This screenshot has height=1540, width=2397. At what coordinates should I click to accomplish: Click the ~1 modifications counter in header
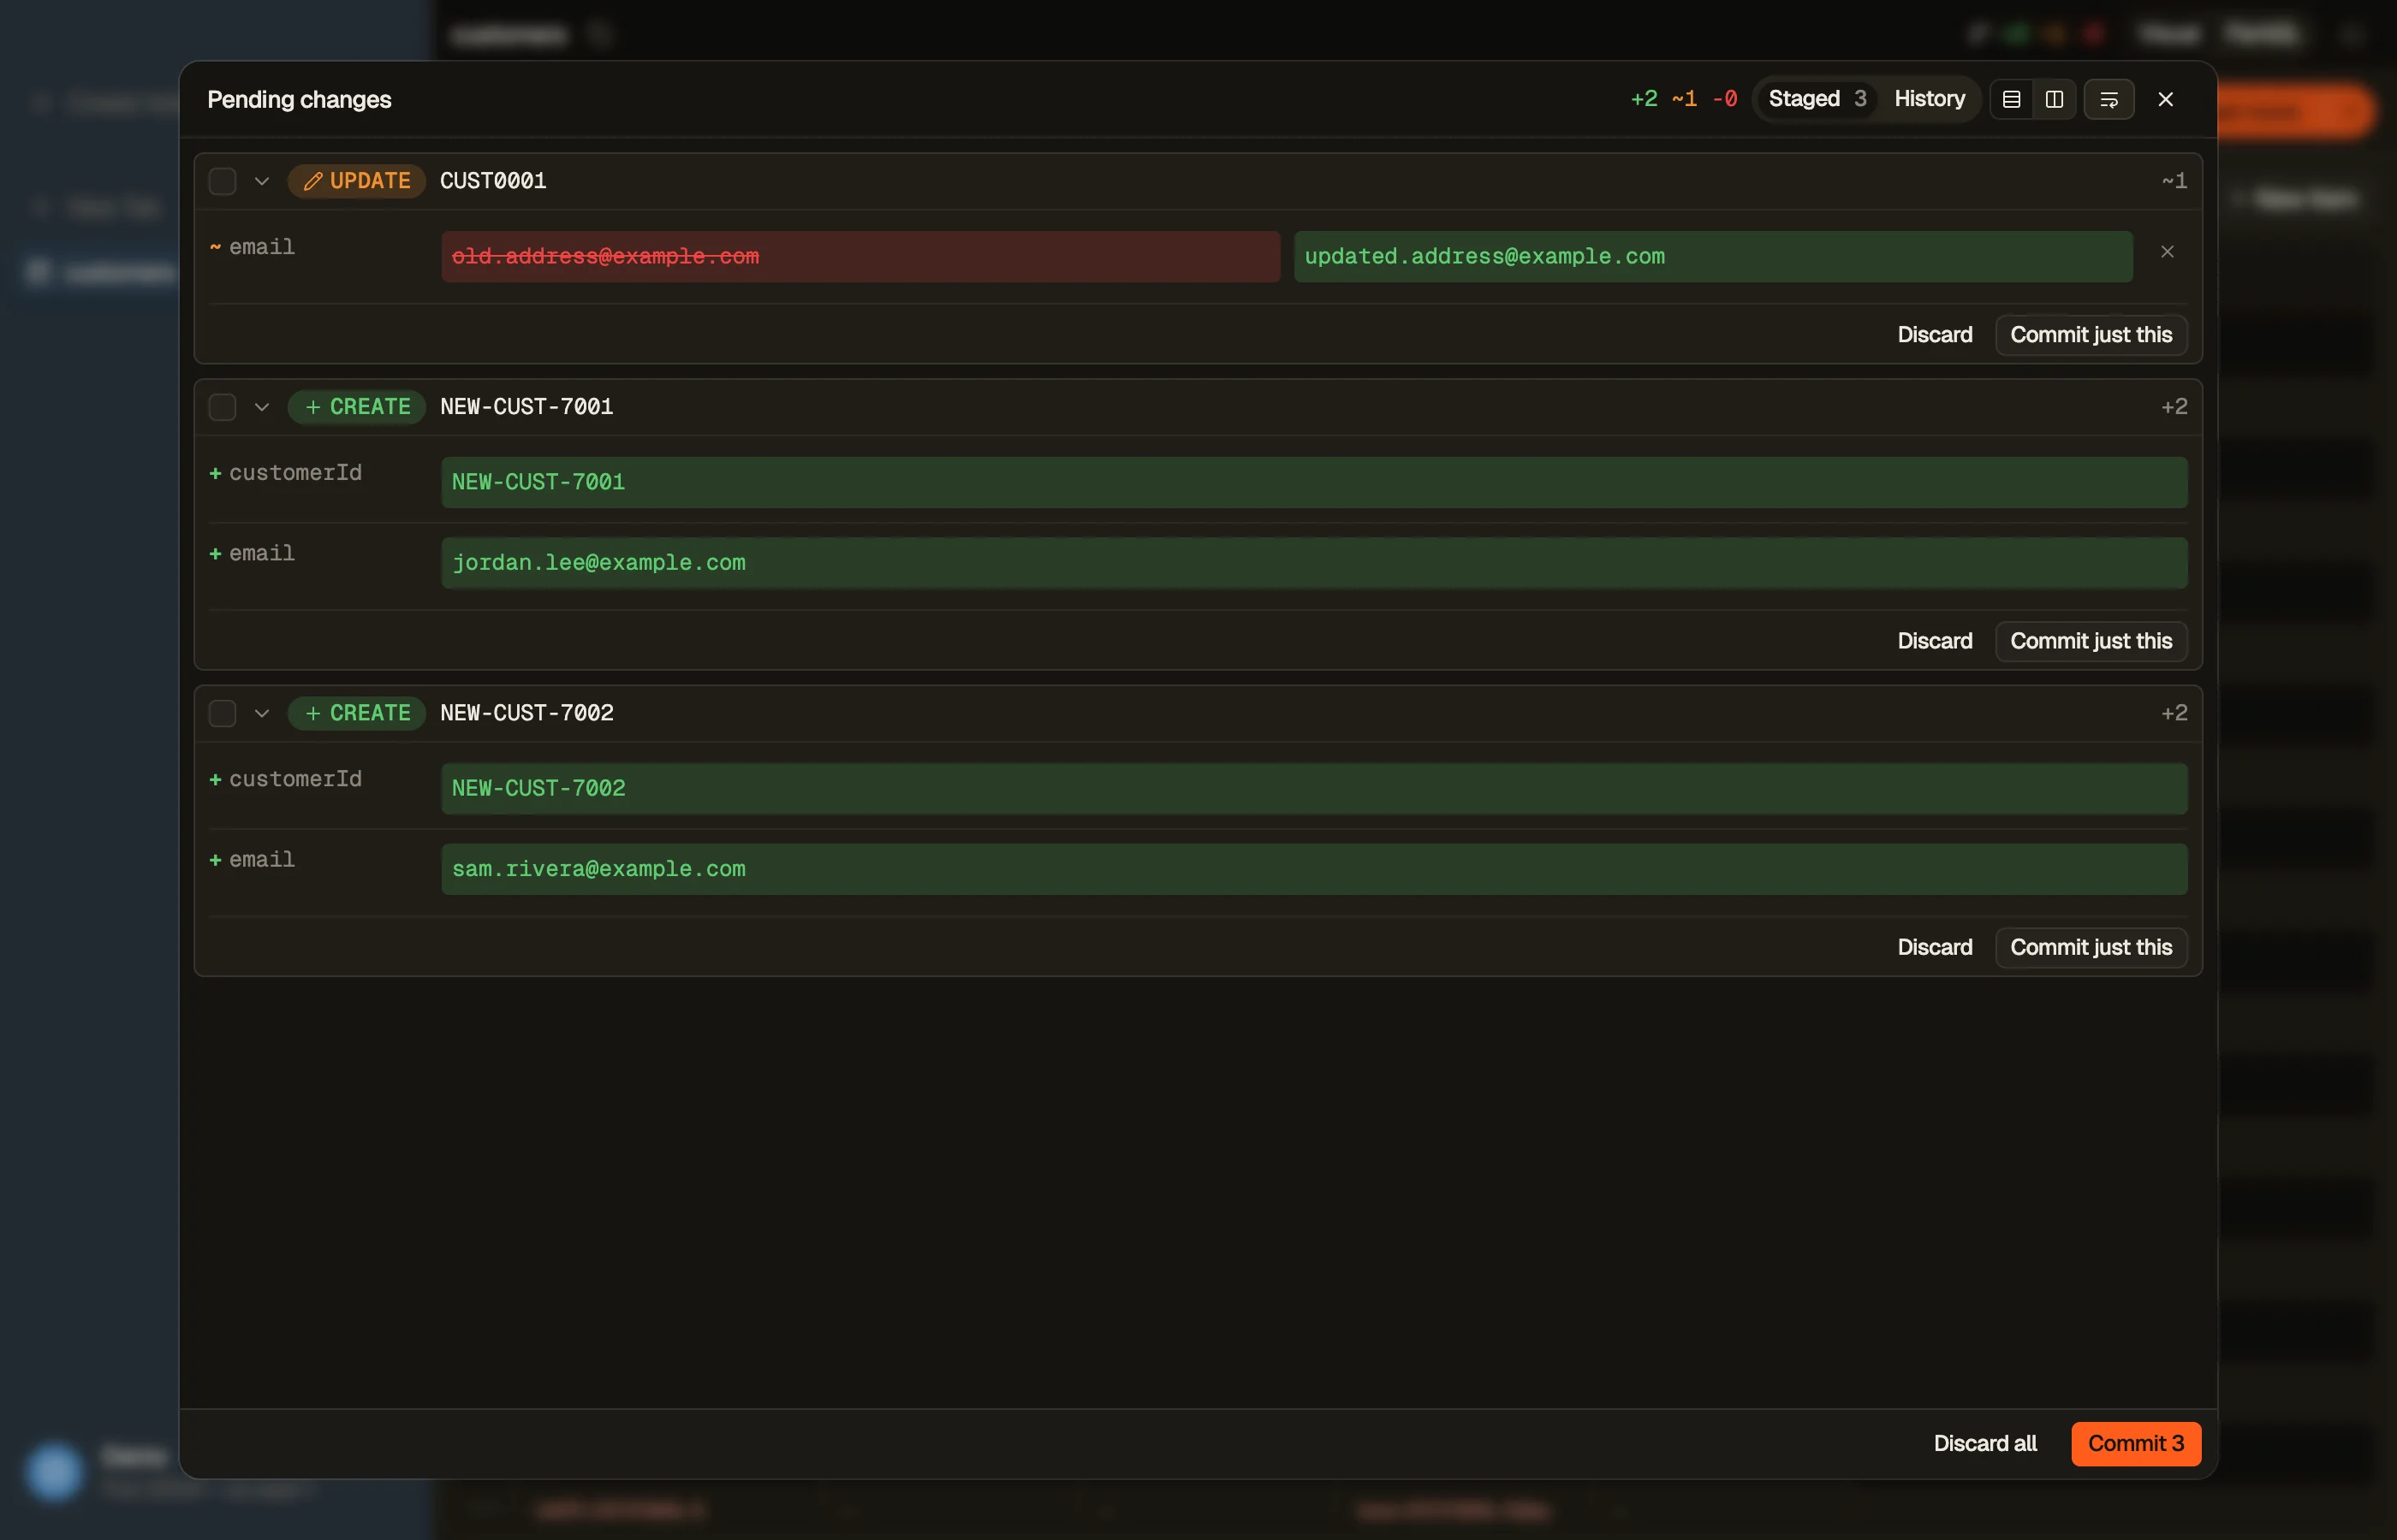(1684, 99)
